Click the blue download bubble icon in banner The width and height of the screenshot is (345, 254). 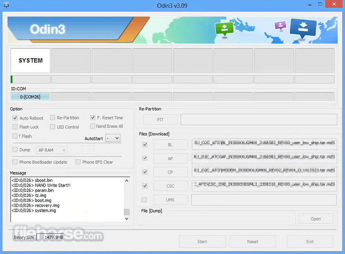coord(303,28)
